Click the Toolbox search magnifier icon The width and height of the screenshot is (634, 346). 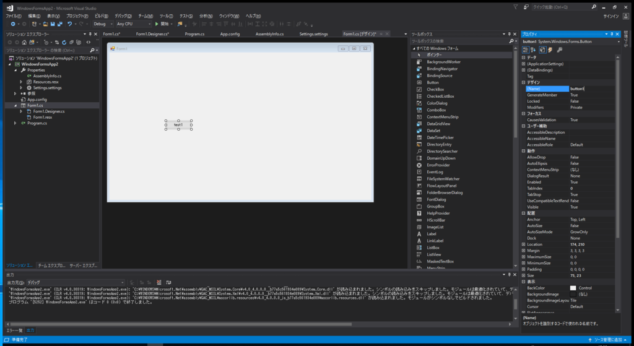point(511,41)
